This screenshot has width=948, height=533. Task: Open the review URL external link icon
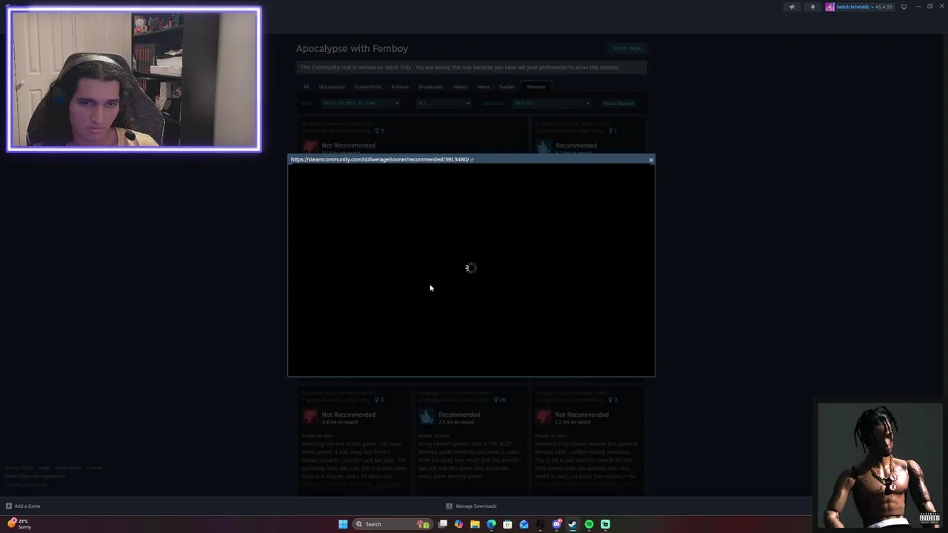(x=472, y=160)
